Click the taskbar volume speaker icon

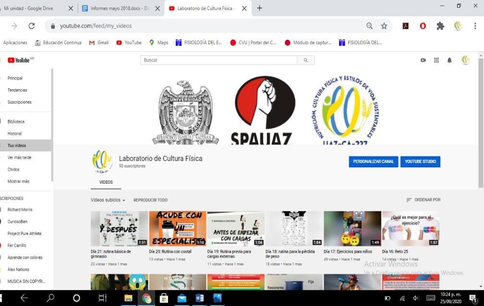416,298
